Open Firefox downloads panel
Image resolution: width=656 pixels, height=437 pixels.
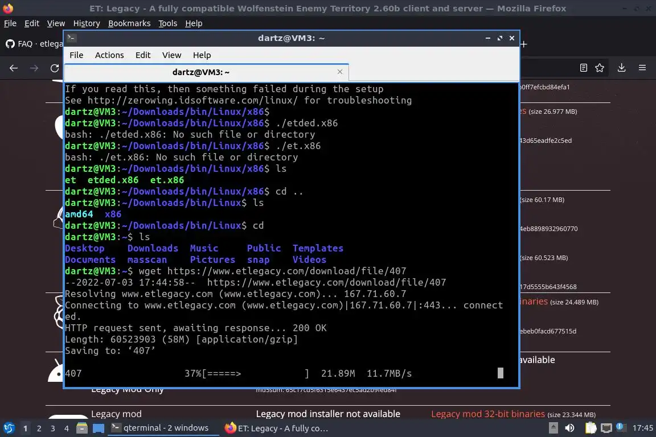coord(621,68)
